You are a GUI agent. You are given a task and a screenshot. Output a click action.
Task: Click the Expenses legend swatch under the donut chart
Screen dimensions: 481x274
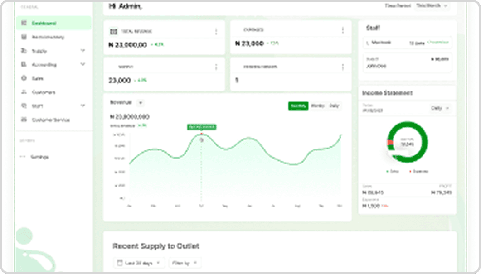point(411,171)
